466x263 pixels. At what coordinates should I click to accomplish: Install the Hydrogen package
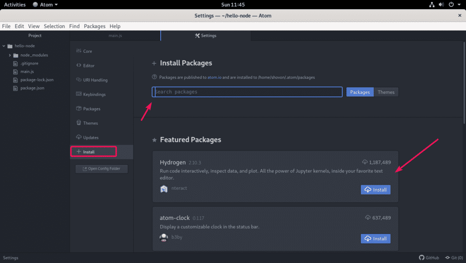(375, 190)
